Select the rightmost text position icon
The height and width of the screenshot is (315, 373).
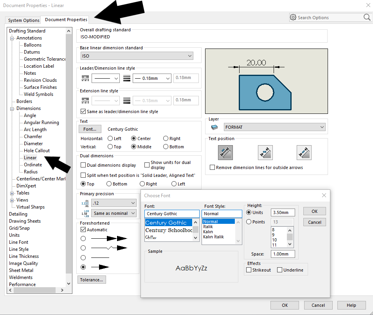[304, 153]
